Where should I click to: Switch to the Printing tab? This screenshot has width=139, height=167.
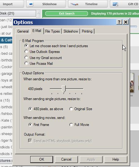tap(87, 31)
